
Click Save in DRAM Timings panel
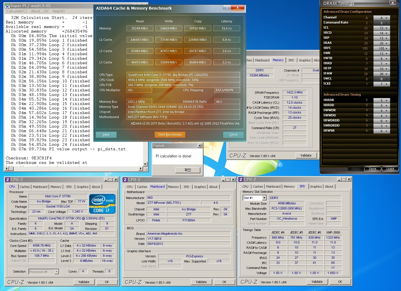tap(372, 169)
